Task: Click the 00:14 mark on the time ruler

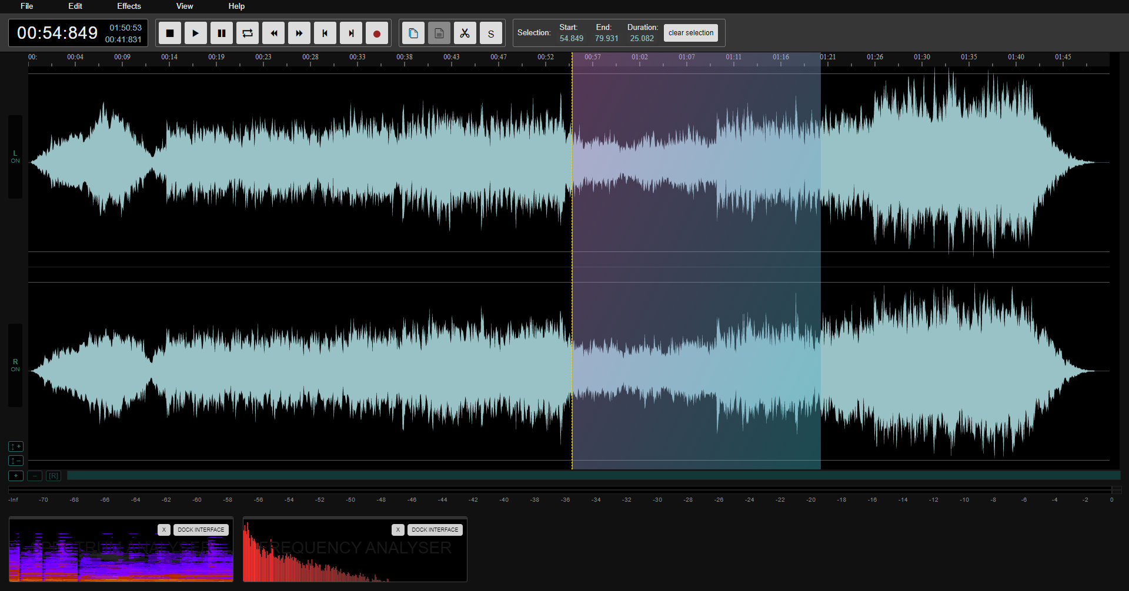Action: pos(169,57)
